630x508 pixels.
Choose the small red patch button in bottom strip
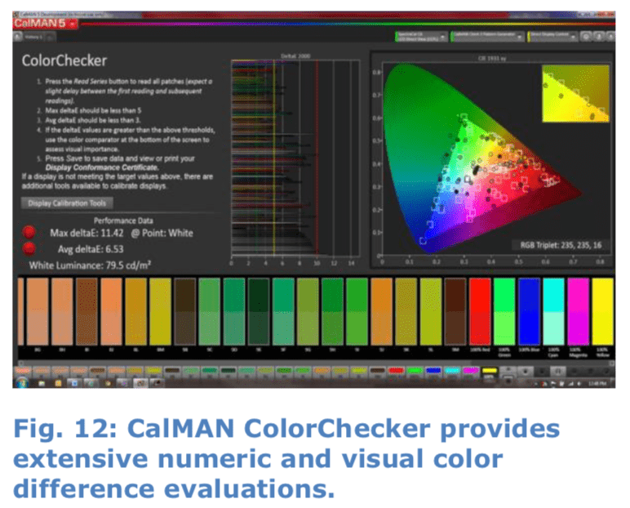click(396, 371)
